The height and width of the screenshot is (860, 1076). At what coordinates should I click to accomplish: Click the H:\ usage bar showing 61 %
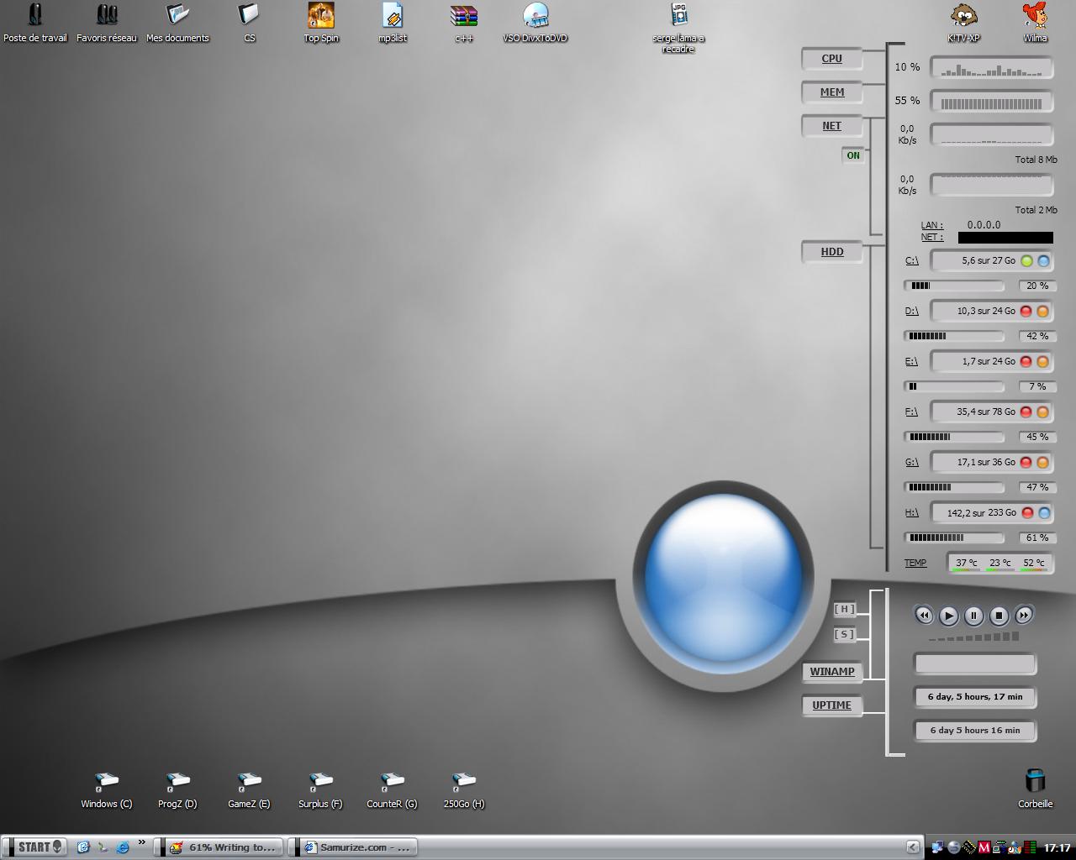(x=954, y=537)
